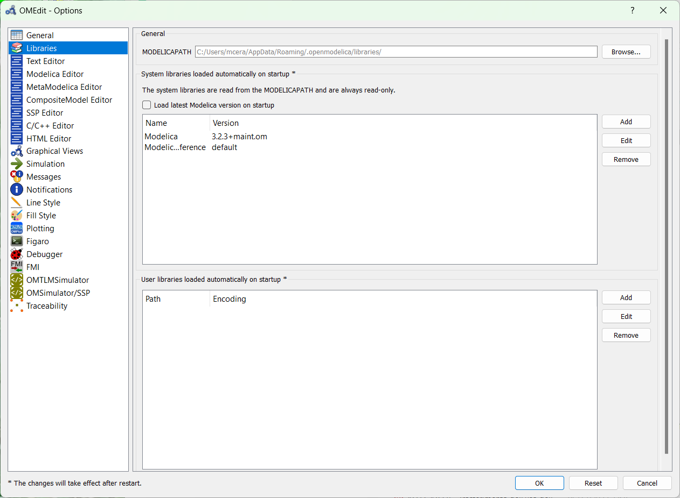Enable Load latest Modelica version on startup
Viewport: 680px width, 498px height.
[x=147, y=105]
